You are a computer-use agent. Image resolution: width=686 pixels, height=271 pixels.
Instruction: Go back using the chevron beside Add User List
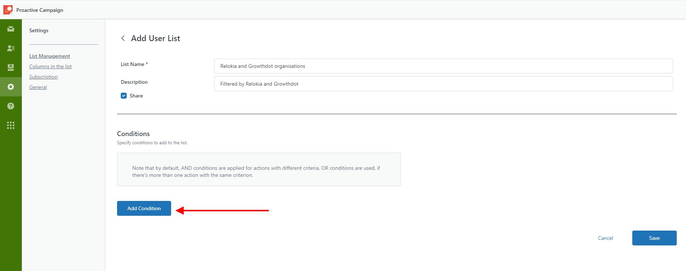click(x=123, y=38)
